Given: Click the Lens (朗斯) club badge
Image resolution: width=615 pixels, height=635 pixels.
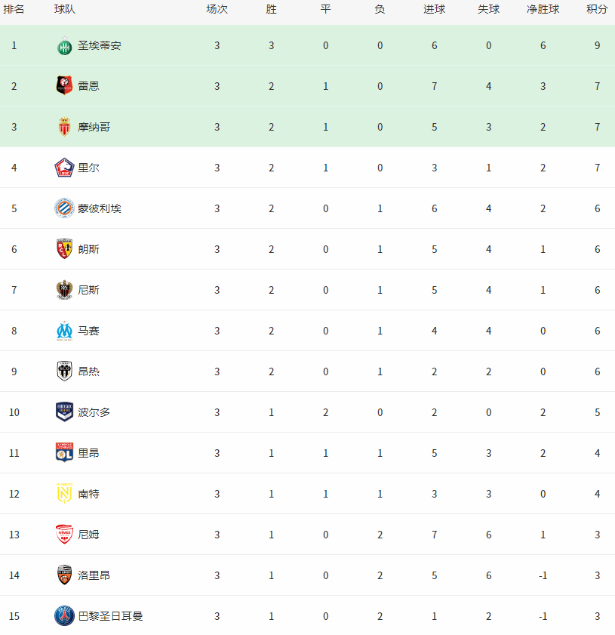Looking at the screenshot, I should tap(64, 249).
